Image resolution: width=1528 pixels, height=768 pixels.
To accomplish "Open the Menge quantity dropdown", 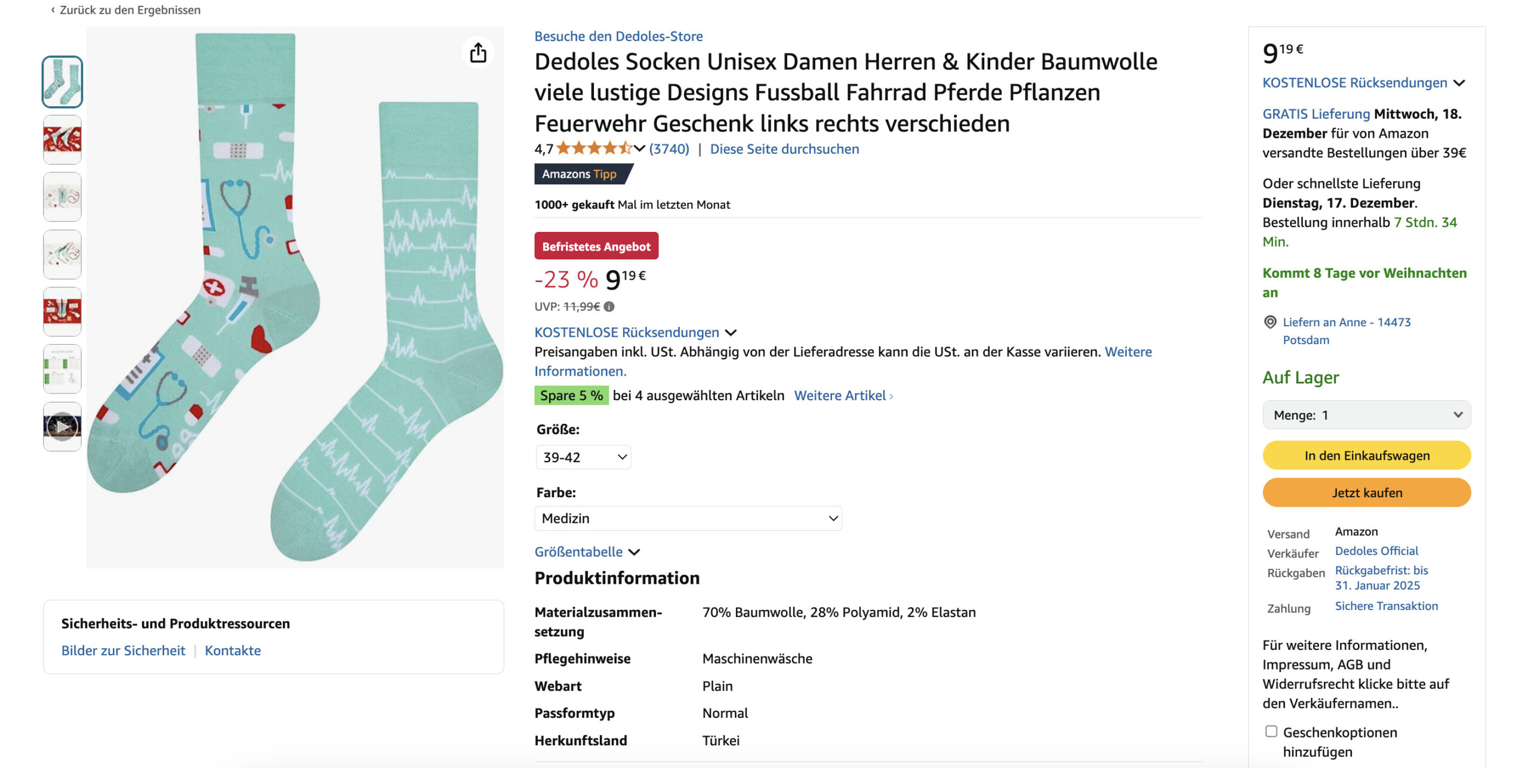I will point(1366,415).
